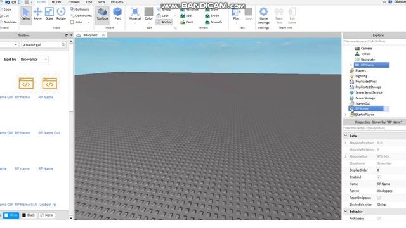Screen dimensions: 406x228
Task: Click the terrain Add tool
Action: [x=186, y=16]
